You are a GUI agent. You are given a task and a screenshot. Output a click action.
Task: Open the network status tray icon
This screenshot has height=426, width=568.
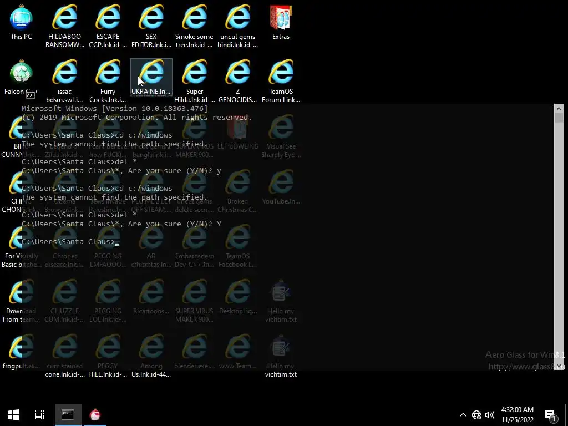pos(476,415)
